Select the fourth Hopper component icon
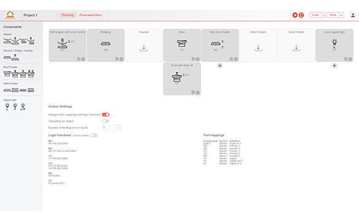The width and height of the screenshot is (359, 221). pos(31,41)
